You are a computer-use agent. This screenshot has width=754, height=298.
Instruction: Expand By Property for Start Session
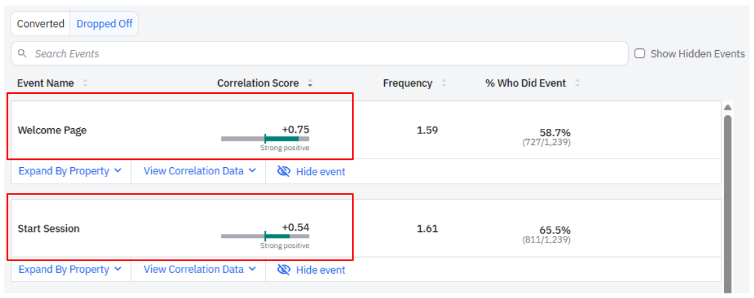click(x=70, y=270)
